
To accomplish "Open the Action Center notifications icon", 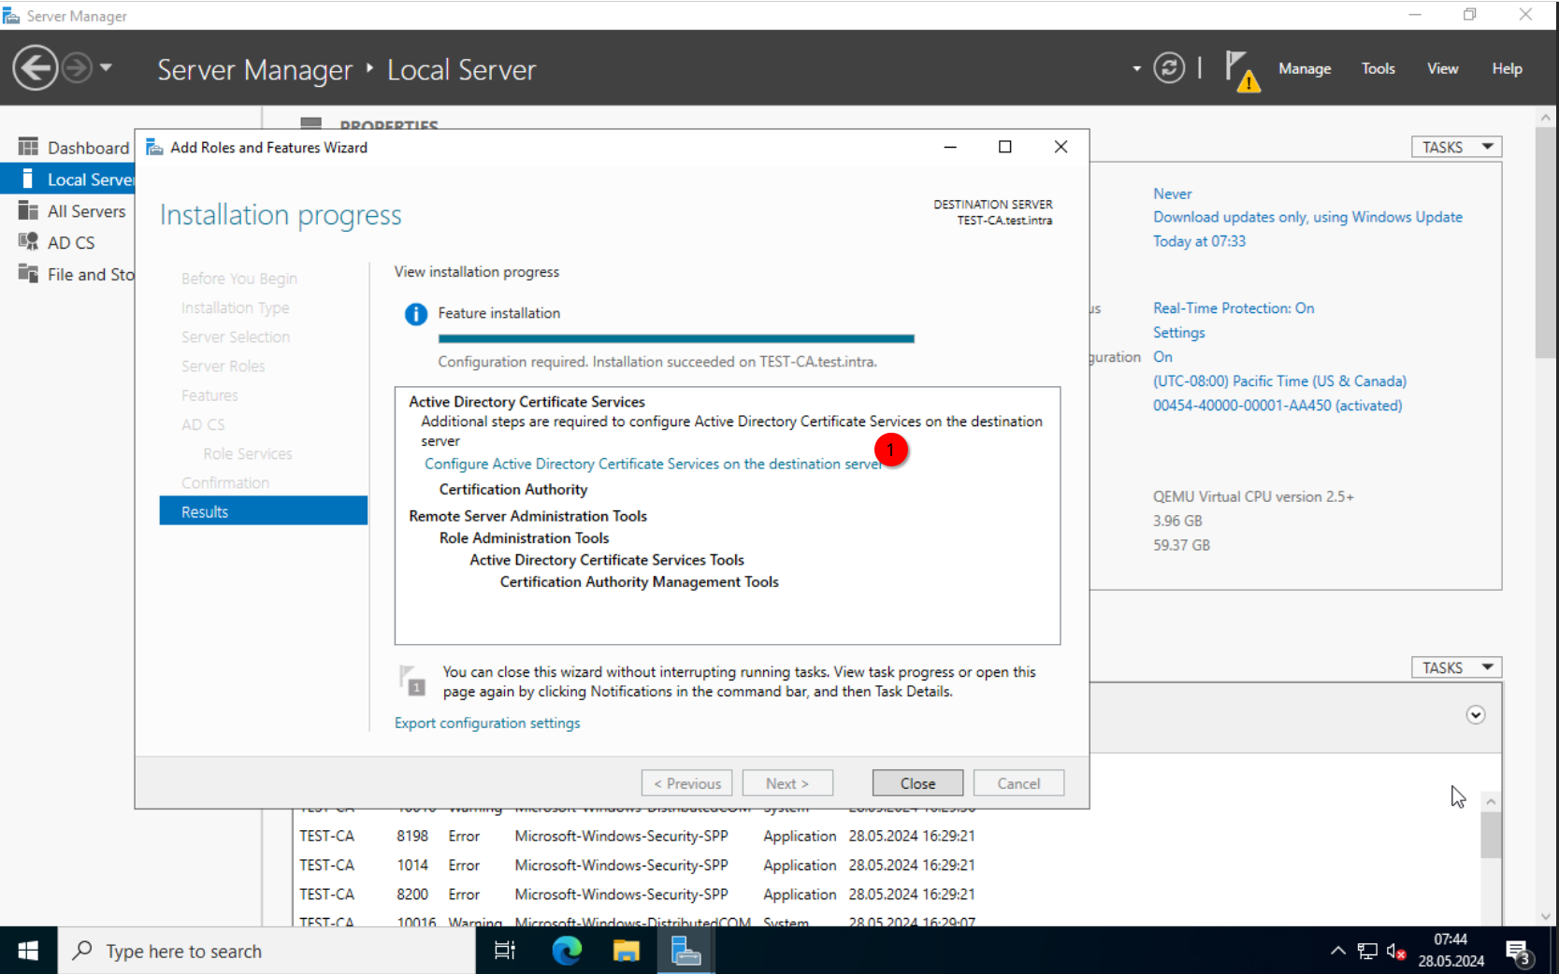I will (x=1518, y=953).
